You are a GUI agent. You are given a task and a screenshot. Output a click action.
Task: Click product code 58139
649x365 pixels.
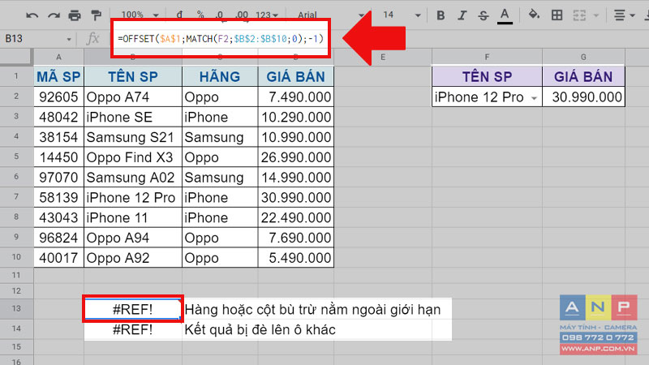(58, 197)
